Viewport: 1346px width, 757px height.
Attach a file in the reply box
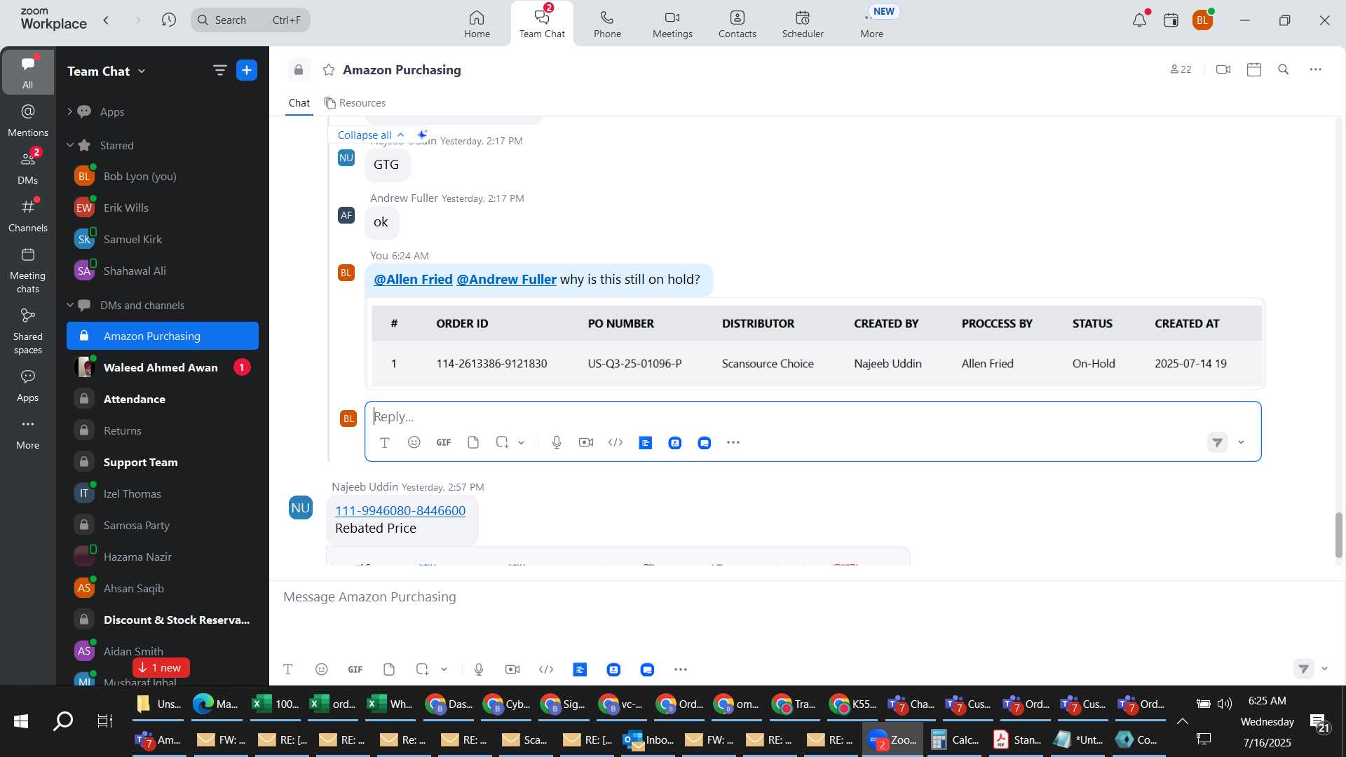tap(473, 442)
